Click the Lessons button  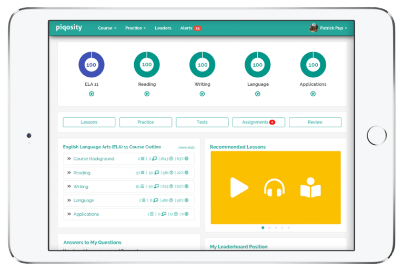coord(89,122)
